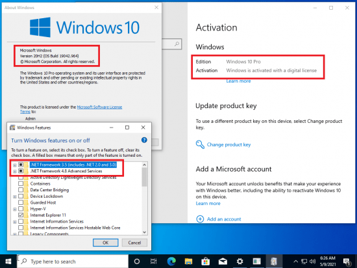Screen dimensions: 357x268
Task: Open Settings gear icon on taskbar
Action: click(240, 261)
